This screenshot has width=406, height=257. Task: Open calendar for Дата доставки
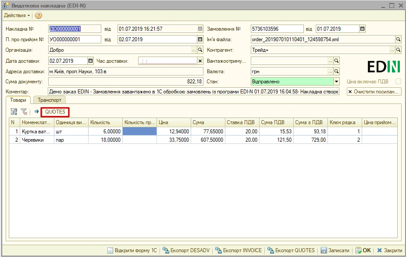[x=90, y=61]
